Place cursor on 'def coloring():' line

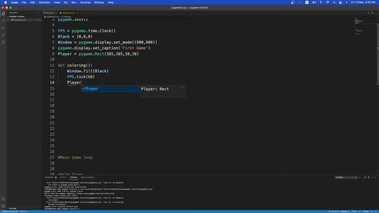(75, 65)
